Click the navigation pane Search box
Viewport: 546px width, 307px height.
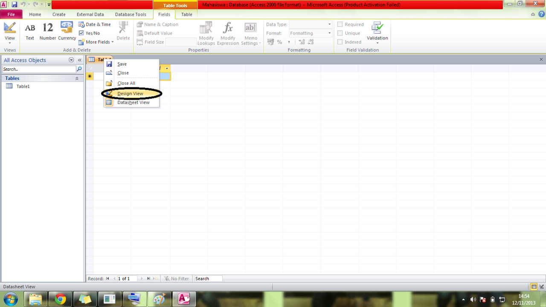coord(39,69)
